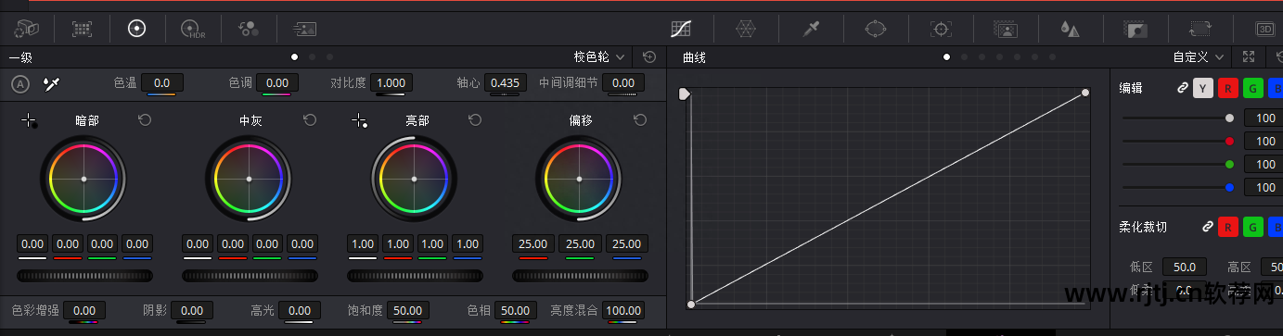Open the RGB Mixer icon
This screenshot has height=336, width=1283.
pyautogui.click(x=249, y=29)
